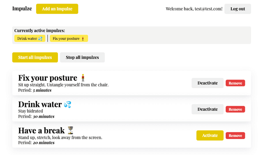
Task: Click the person emoji beside Fix your posture heading
Action: point(83,78)
